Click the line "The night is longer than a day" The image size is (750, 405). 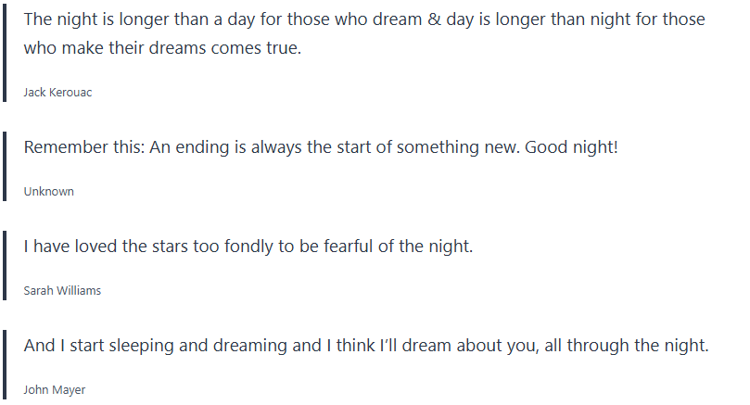point(363,19)
